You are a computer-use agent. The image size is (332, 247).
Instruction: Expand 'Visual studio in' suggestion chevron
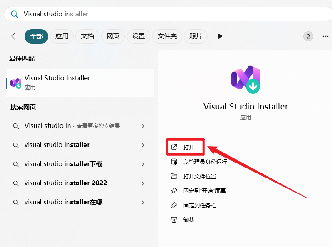143,126
